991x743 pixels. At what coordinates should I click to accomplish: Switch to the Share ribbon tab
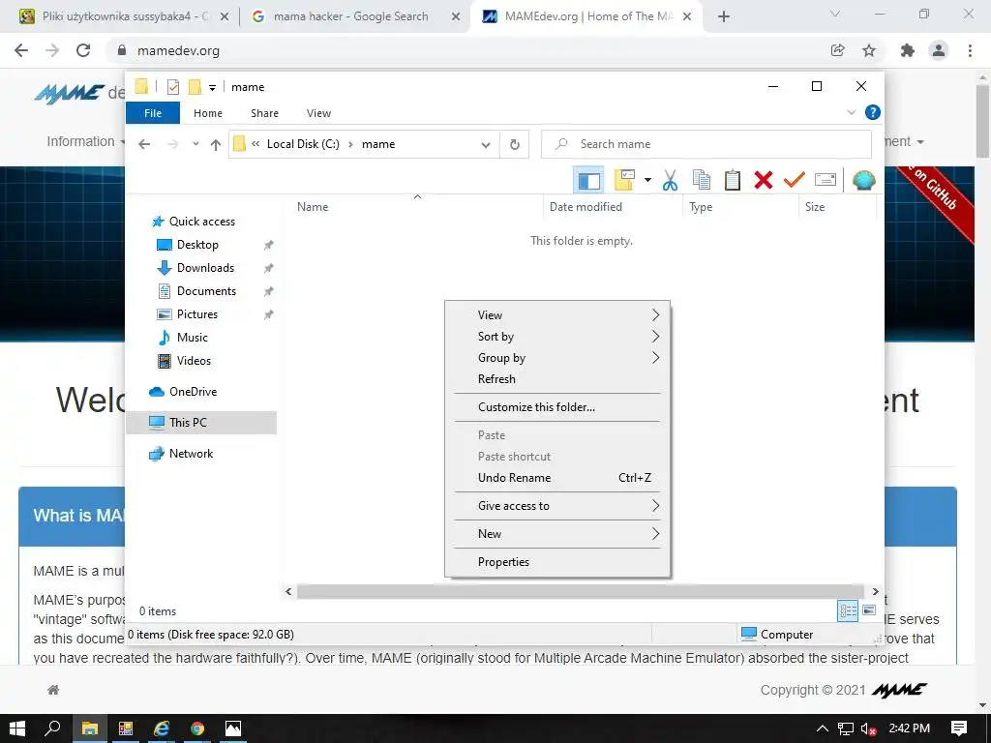264,113
